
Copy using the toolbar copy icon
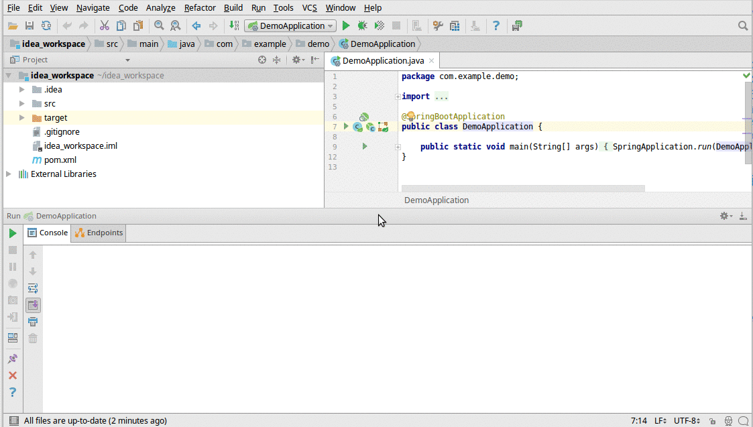pos(121,26)
